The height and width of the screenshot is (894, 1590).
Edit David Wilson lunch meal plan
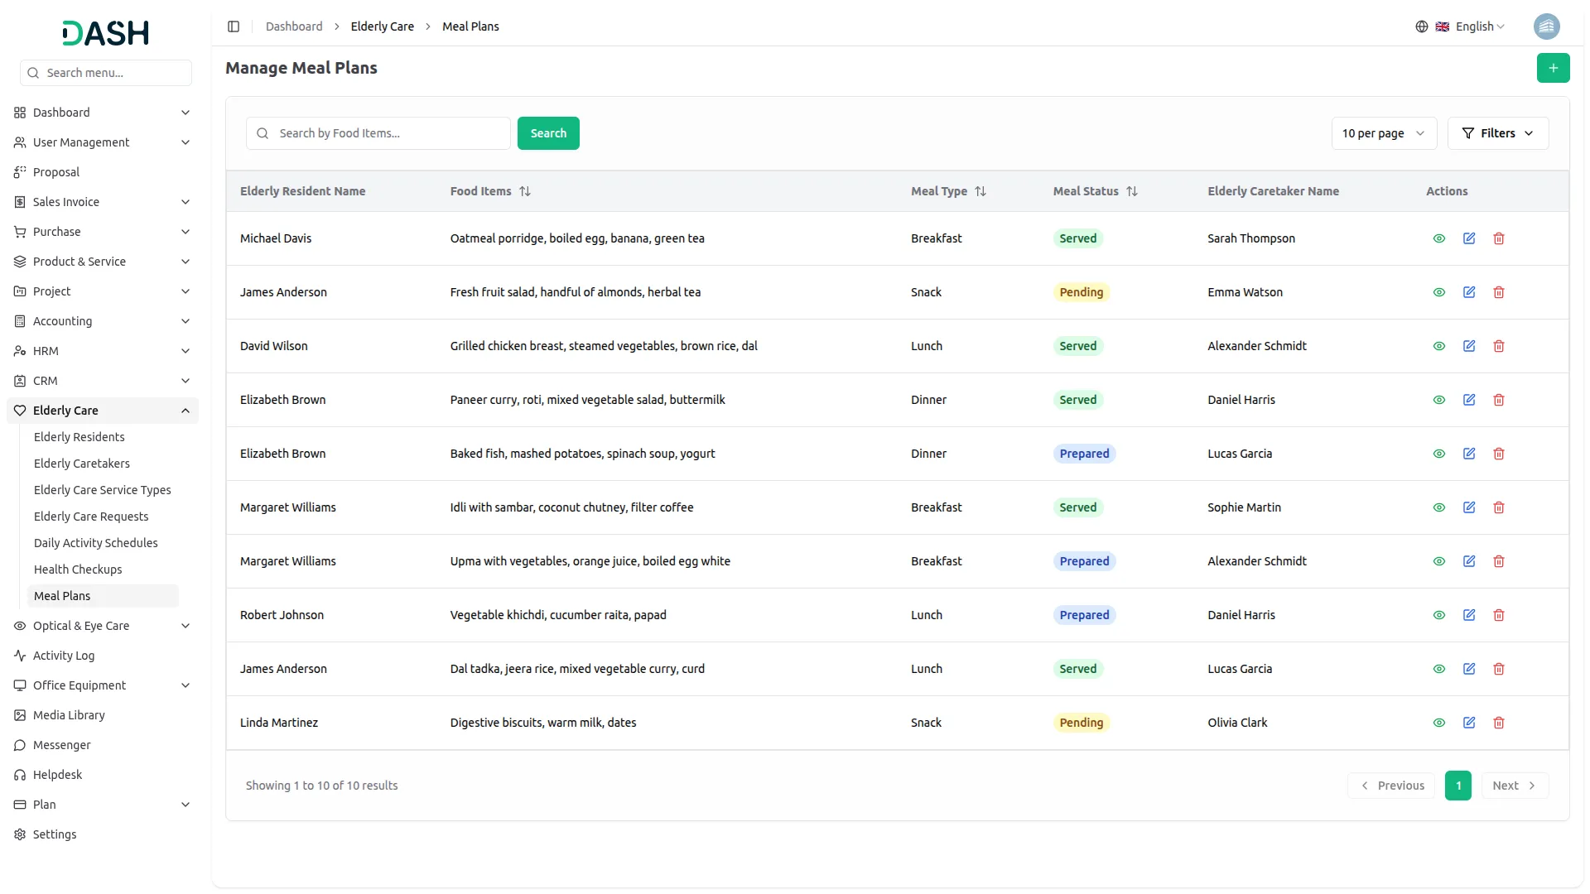1468,346
